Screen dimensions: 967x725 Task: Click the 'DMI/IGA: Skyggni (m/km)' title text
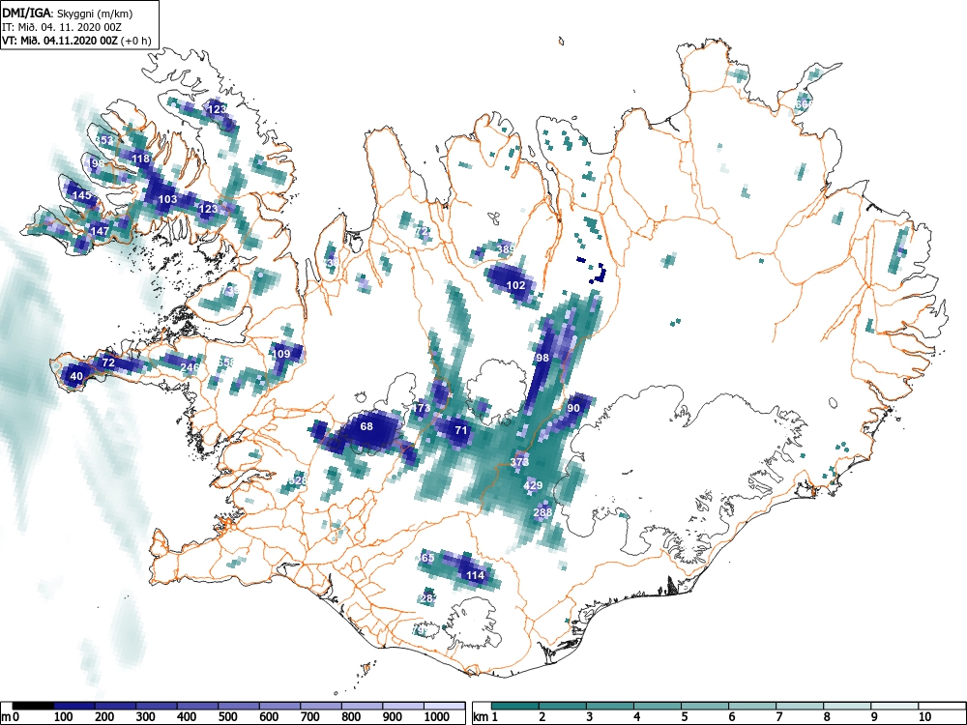pyautogui.click(x=68, y=14)
